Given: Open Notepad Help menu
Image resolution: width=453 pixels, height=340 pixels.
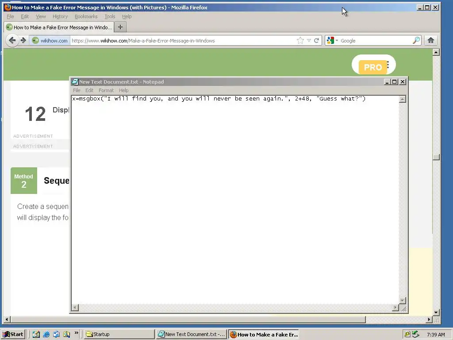Looking at the screenshot, I should [x=124, y=90].
